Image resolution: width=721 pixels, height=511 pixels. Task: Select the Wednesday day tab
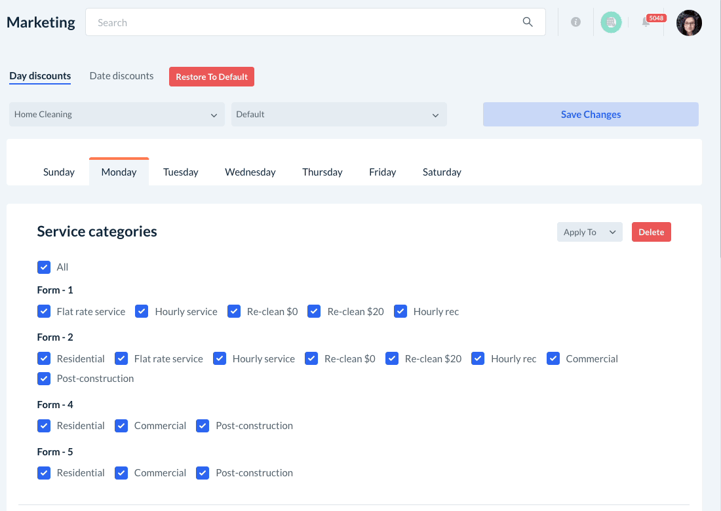tap(250, 172)
